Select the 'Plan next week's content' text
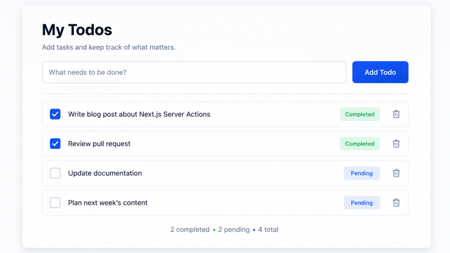Viewport: 450px width, 253px height. (x=108, y=203)
